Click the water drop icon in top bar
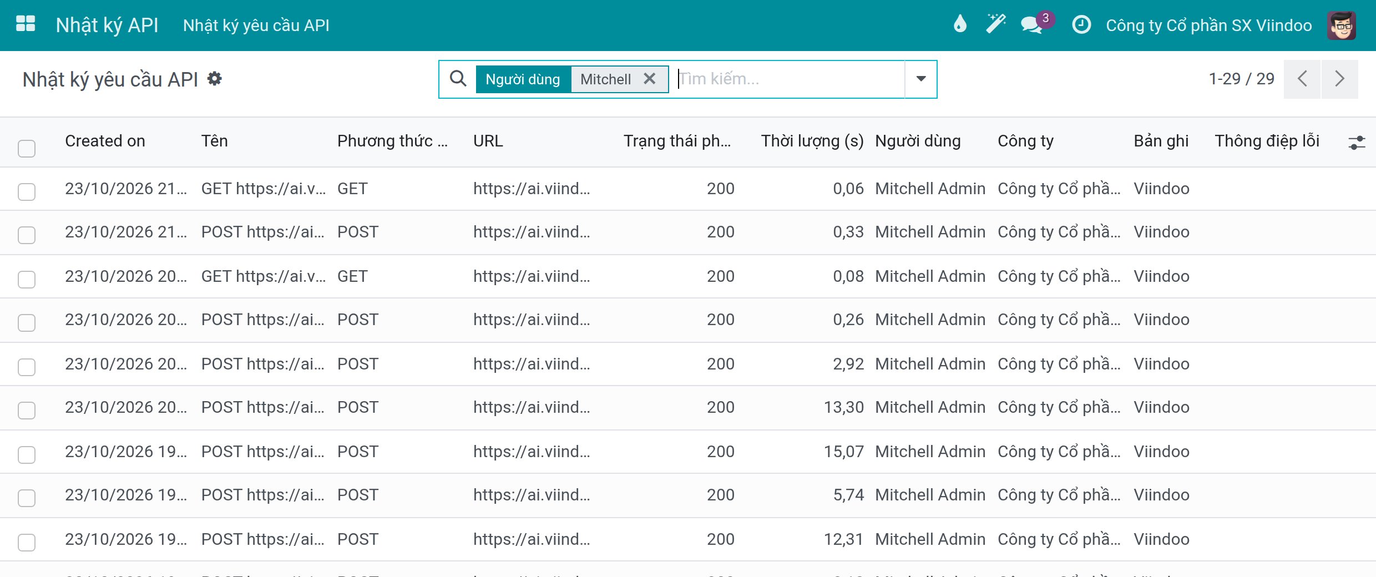1376x577 pixels. 960,24
